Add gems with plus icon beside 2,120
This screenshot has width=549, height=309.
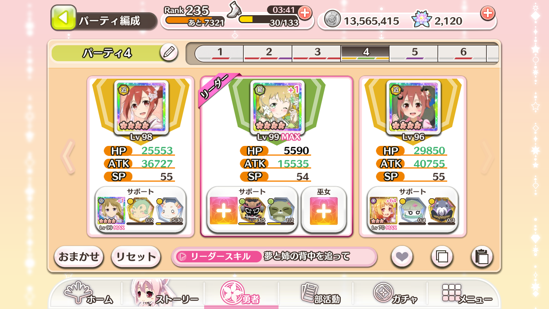pyautogui.click(x=488, y=13)
